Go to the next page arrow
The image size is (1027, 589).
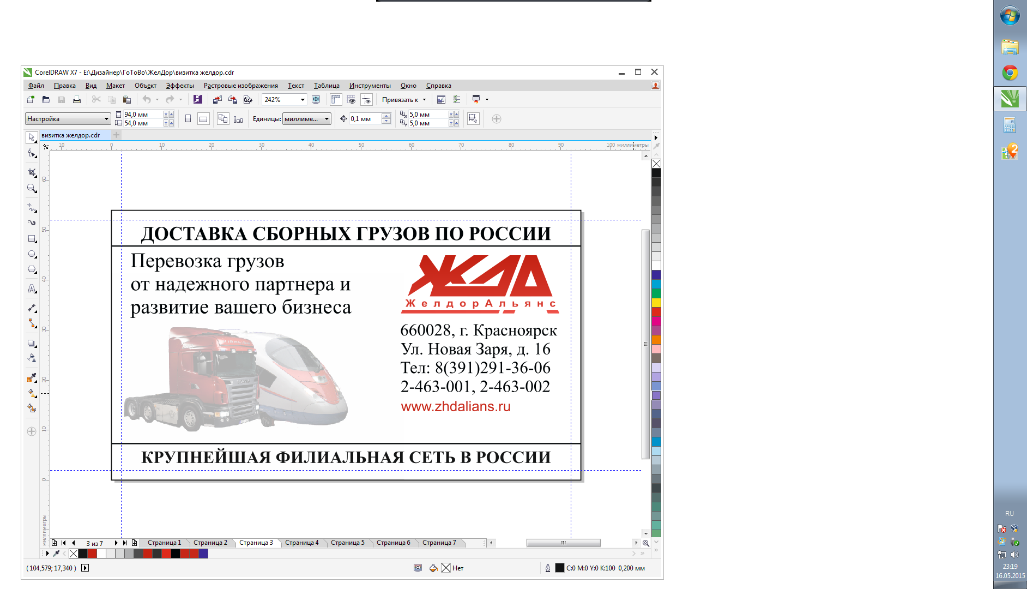point(116,543)
